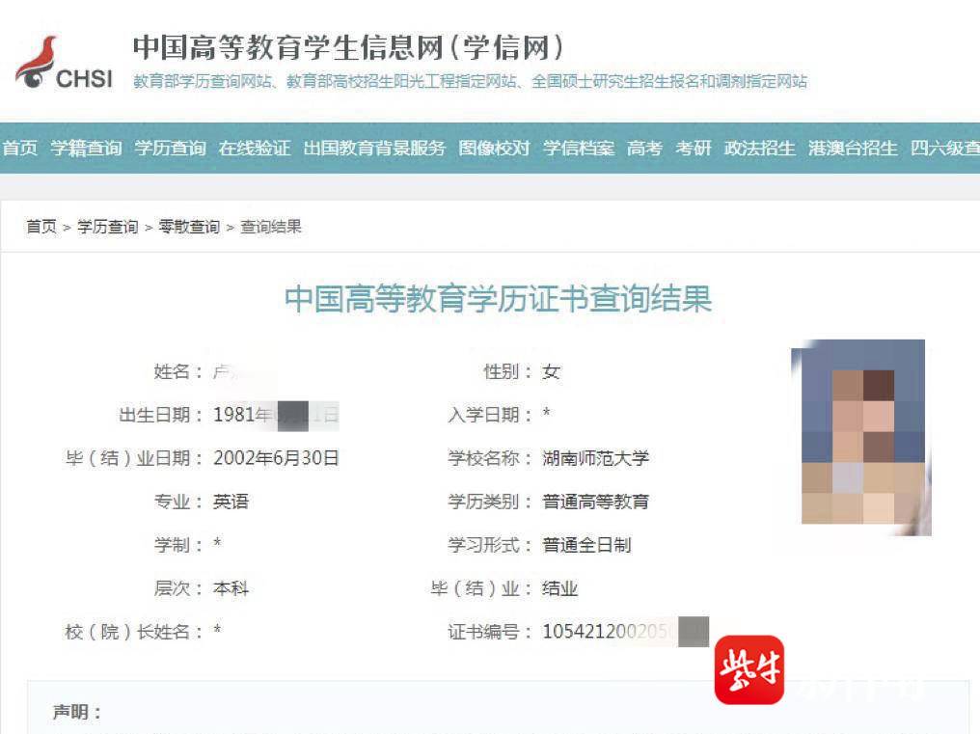Screen dimensions: 980x734
Task: Select 图像校对 in the navigation bar
Action: pos(494,149)
